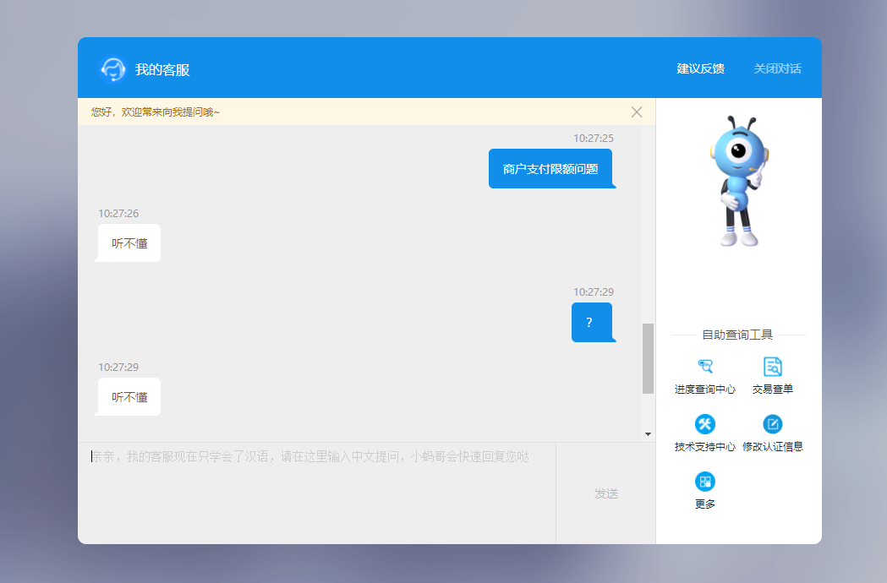Click the headset customer service logo

tap(112, 69)
